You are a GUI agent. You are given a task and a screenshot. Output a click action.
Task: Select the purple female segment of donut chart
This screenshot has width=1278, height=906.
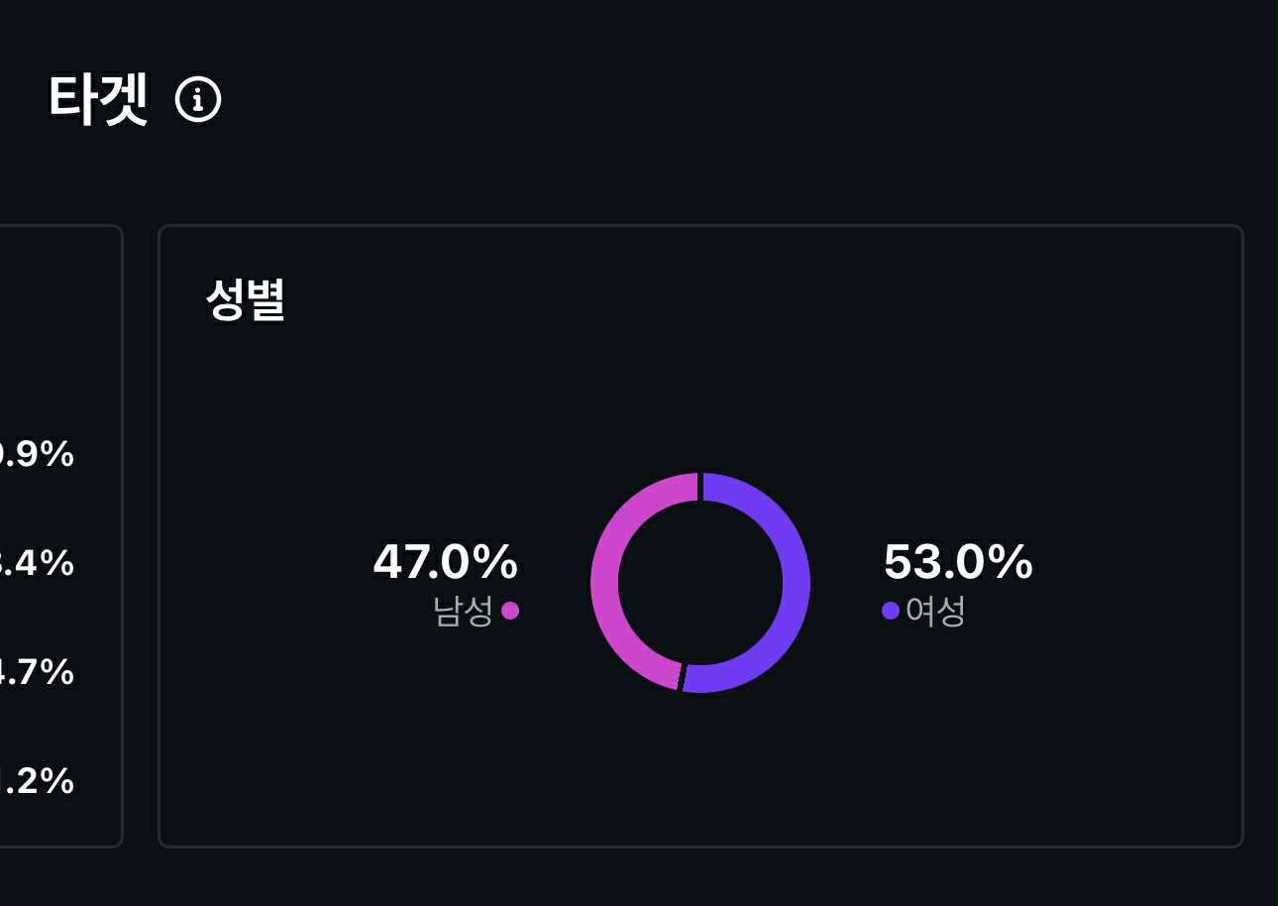tap(796, 583)
